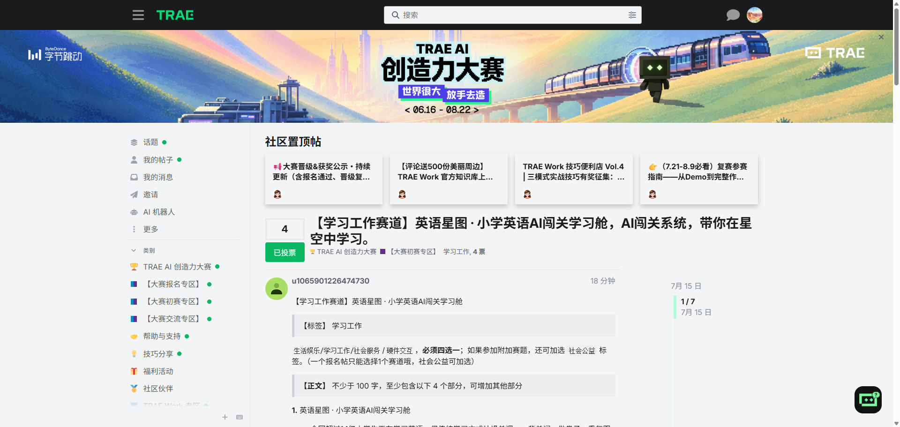
Task: Open 【大赛初赛专区】 tag under the title
Action: [410, 252]
